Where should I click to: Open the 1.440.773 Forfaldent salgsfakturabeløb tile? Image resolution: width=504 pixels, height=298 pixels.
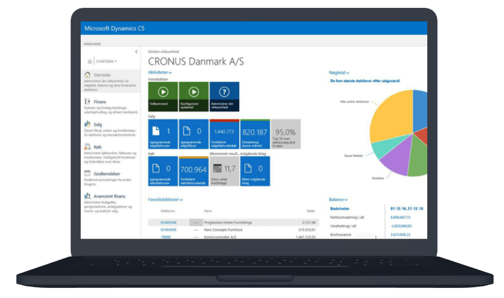point(225,134)
